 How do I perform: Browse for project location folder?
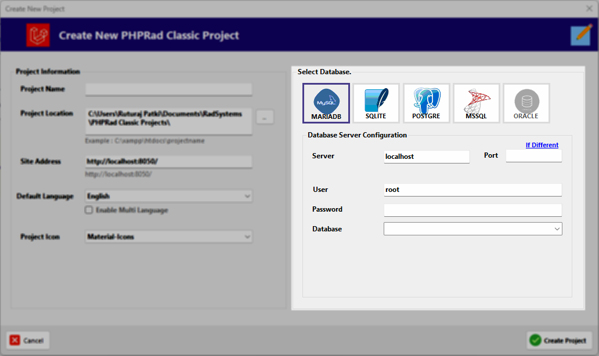(x=264, y=118)
